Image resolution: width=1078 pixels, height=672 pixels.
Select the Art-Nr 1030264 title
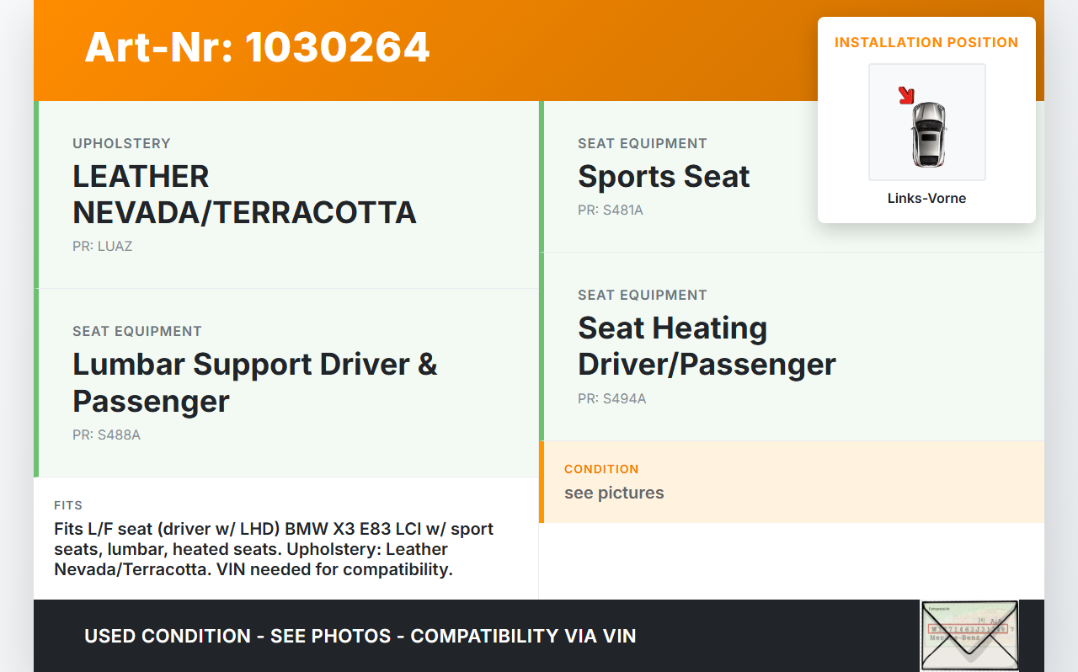(257, 47)
